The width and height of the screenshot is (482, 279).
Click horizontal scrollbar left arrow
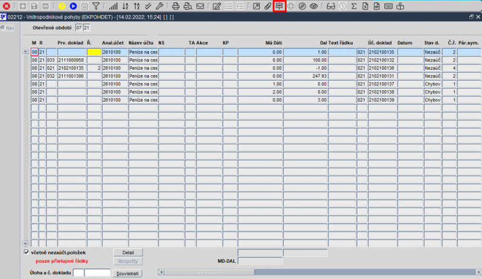point(161,272)
